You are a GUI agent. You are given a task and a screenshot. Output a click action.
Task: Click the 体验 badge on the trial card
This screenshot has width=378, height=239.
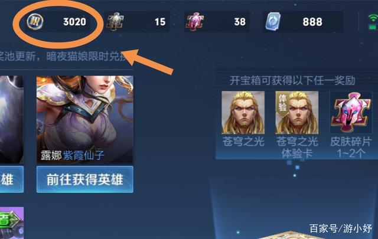coord(282,102)
